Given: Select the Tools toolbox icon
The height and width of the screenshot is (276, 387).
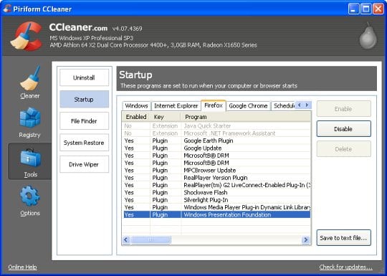Looking at the screenshot, I should coord(30,158).
